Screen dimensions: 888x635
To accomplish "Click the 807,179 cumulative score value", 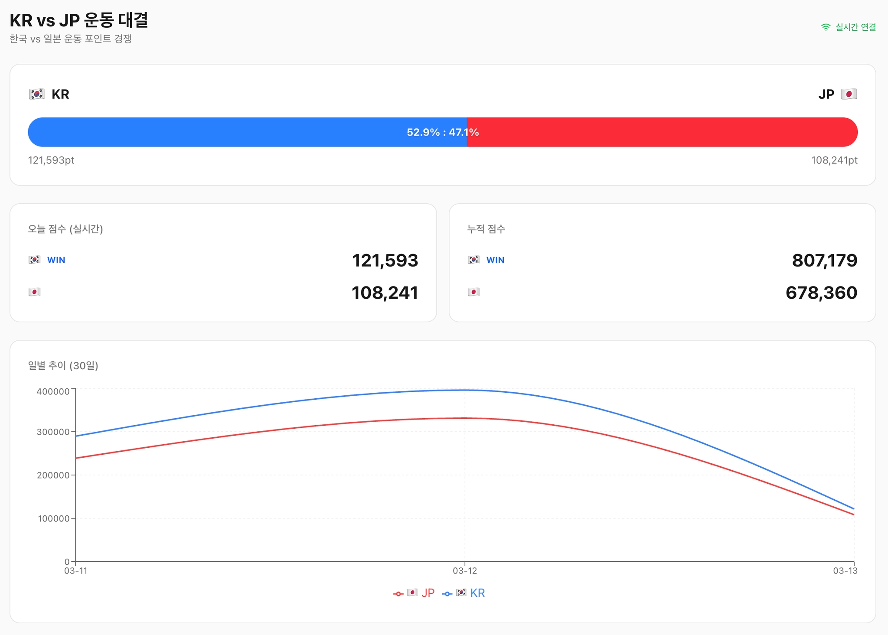I will (x=824, y=261).
